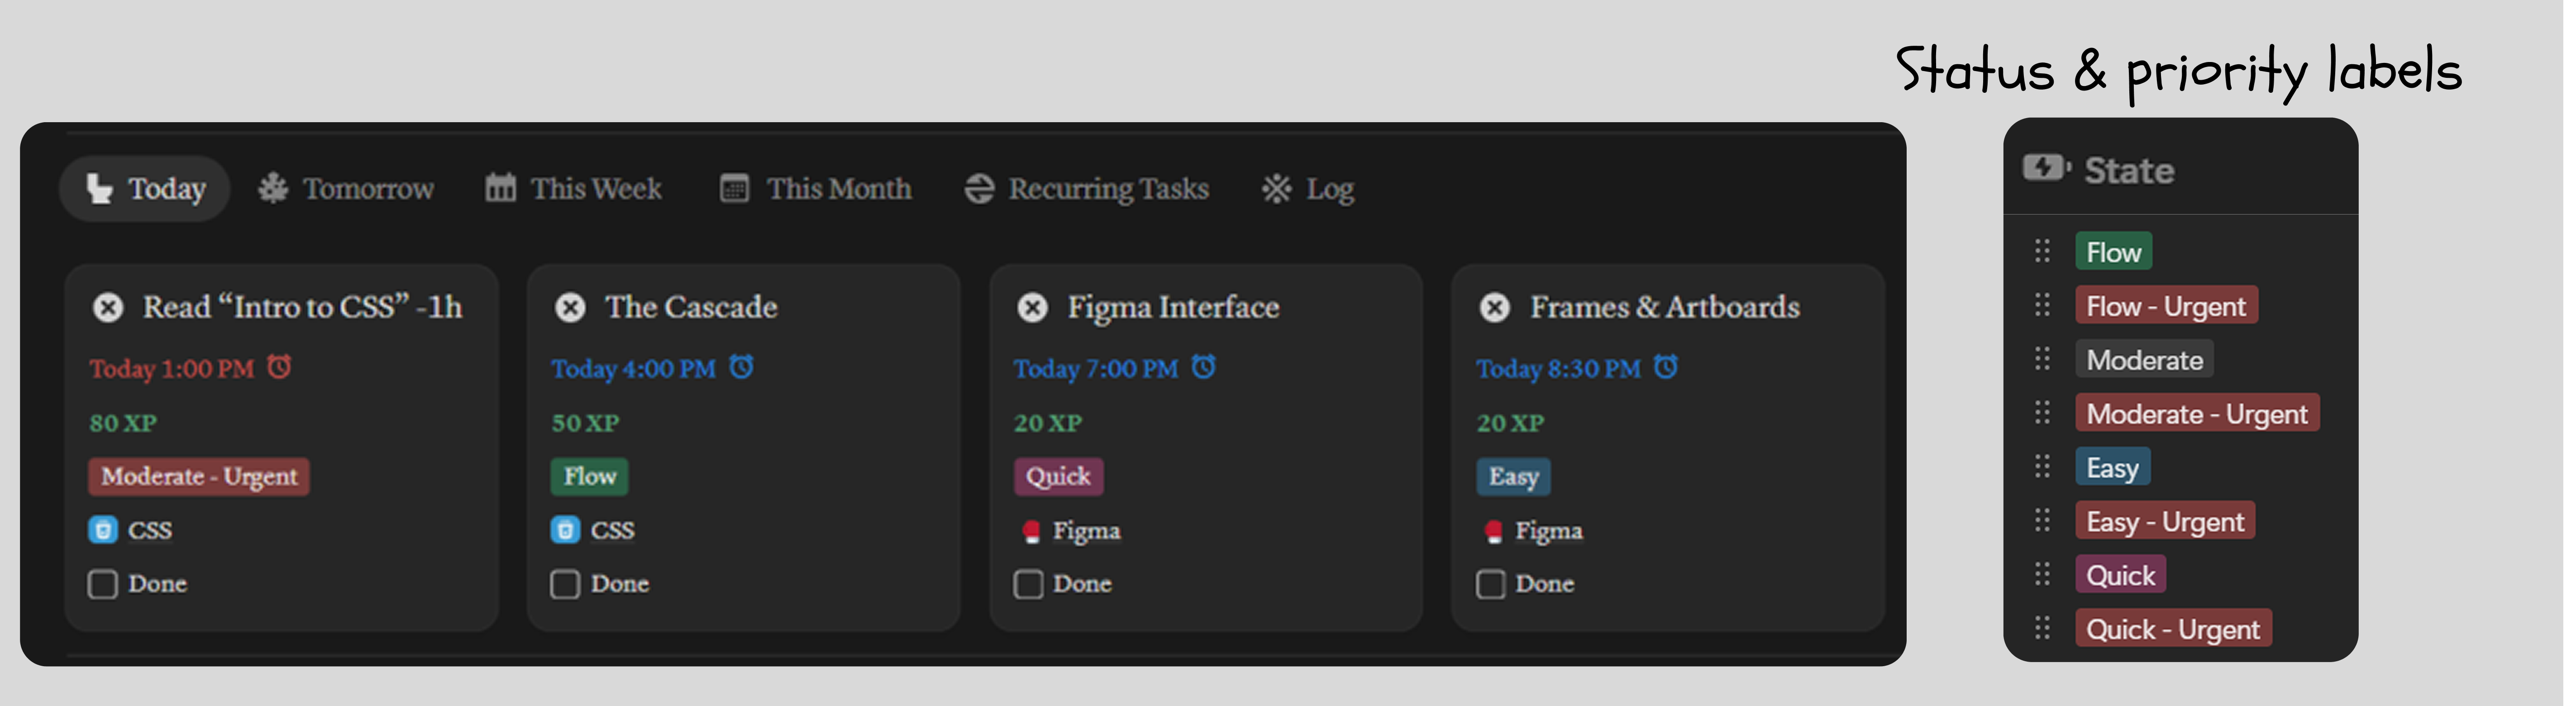Click drag handle beside Flow - Urgent label
The width and height of the screenshot is (2576, 706).
click(x=2042, y=304)
